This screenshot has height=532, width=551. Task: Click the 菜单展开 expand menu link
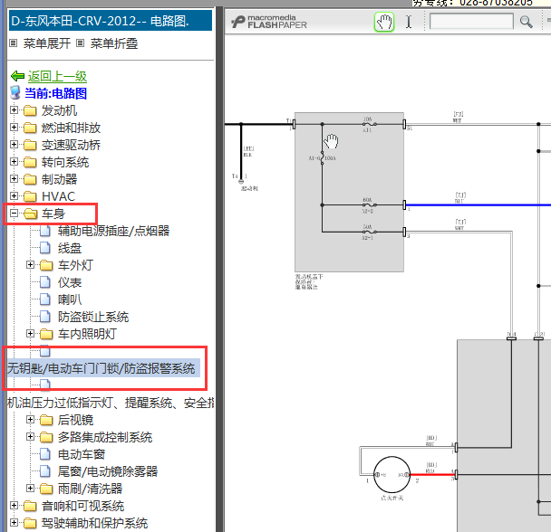tap(47, 43)
